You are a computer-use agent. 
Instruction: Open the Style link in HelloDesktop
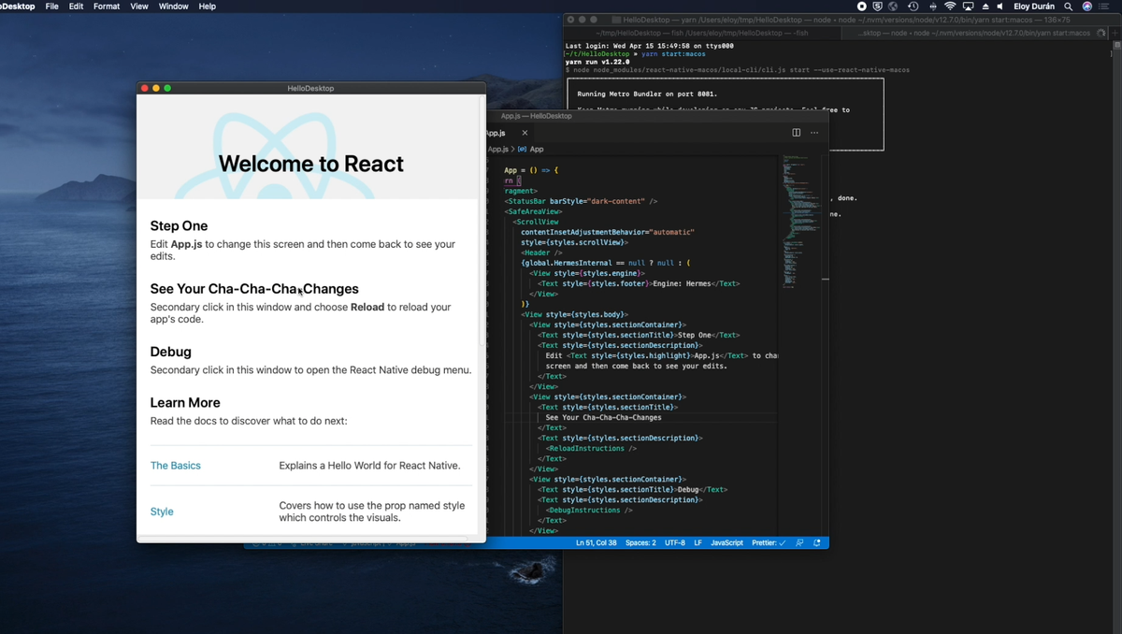162,512
